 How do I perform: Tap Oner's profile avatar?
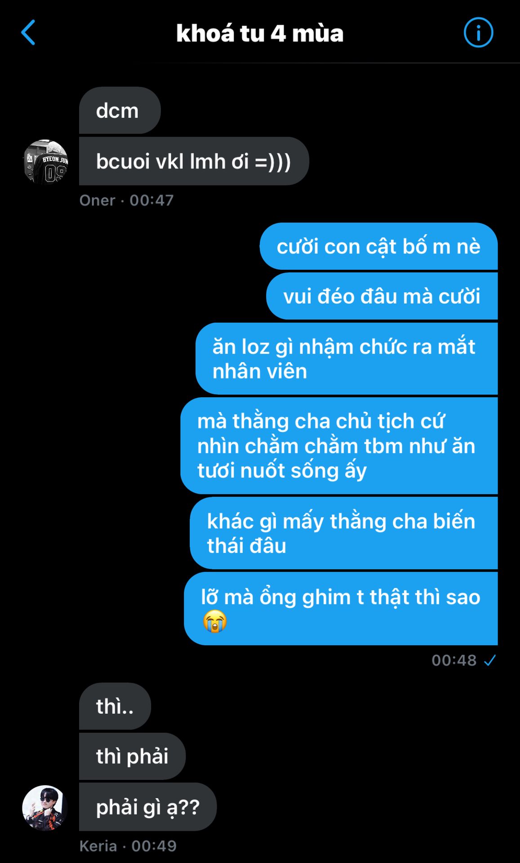[x=45, y=162]
